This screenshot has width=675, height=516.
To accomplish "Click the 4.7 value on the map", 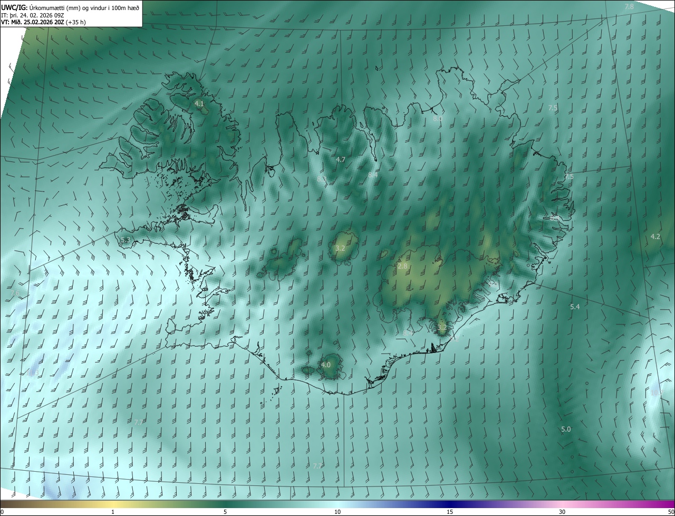I will point(340,160).
